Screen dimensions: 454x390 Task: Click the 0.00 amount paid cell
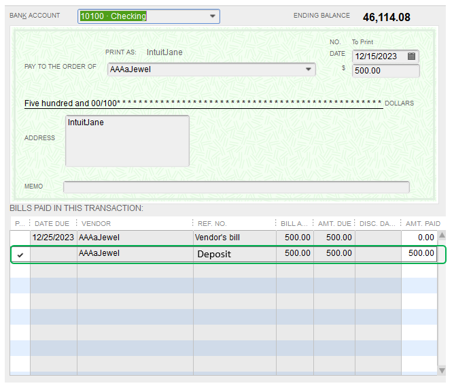[419, 238]
